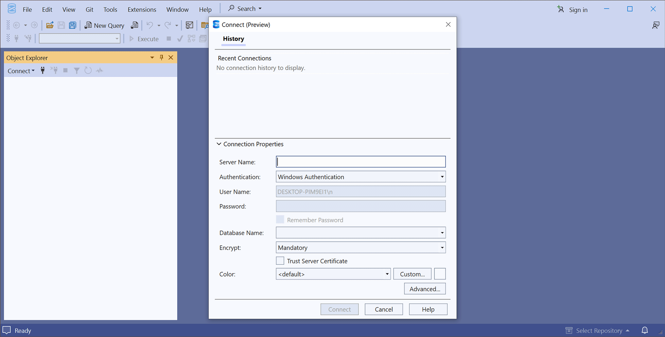The image size is (665, 337).
Task: Open the Tools menu
Action: point(110,10)
